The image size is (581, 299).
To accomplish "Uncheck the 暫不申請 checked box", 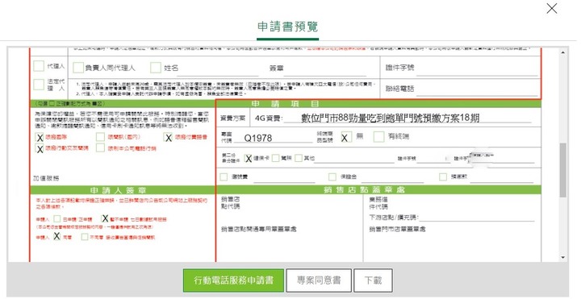I will click(x=105, y=218).
